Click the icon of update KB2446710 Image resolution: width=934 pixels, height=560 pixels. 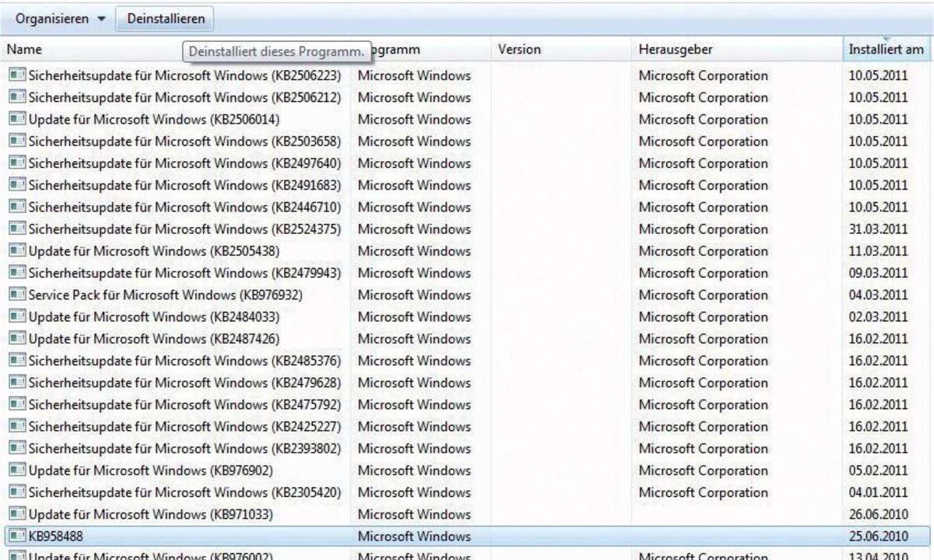coord(17,207)
